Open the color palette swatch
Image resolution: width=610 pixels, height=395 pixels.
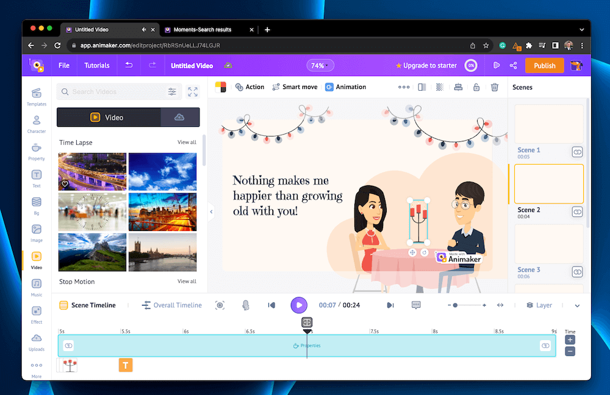click(221, 87)
